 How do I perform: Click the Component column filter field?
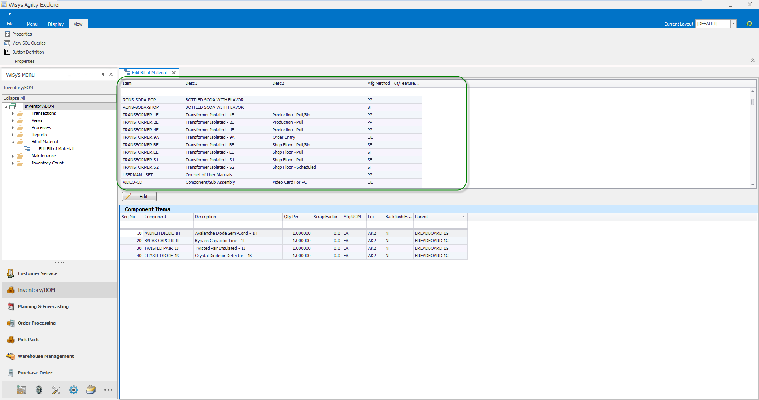point(168,224)
